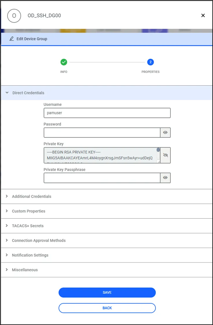Show the Password using eye icon
213x325 pixels.
point(165,132)
